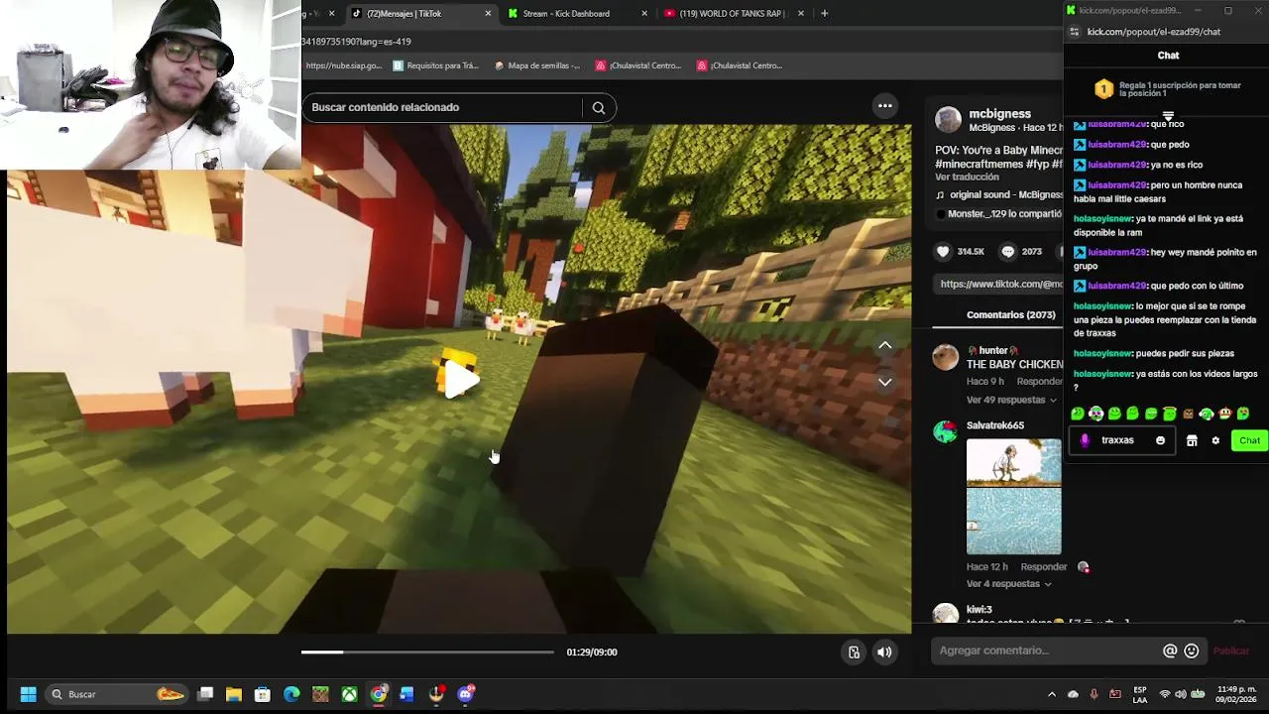This screenshot has height=714, width=1269.
Task: Open File Explorer from taskbar
Action: (234, 694)
